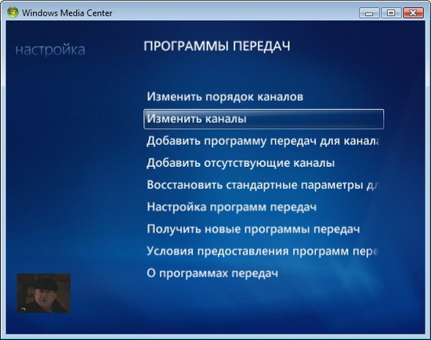This screenshot has height=340, width=431.
Task: Select 'Восстановить стандартные параметры' entry
Action: (x=263, y=185)
